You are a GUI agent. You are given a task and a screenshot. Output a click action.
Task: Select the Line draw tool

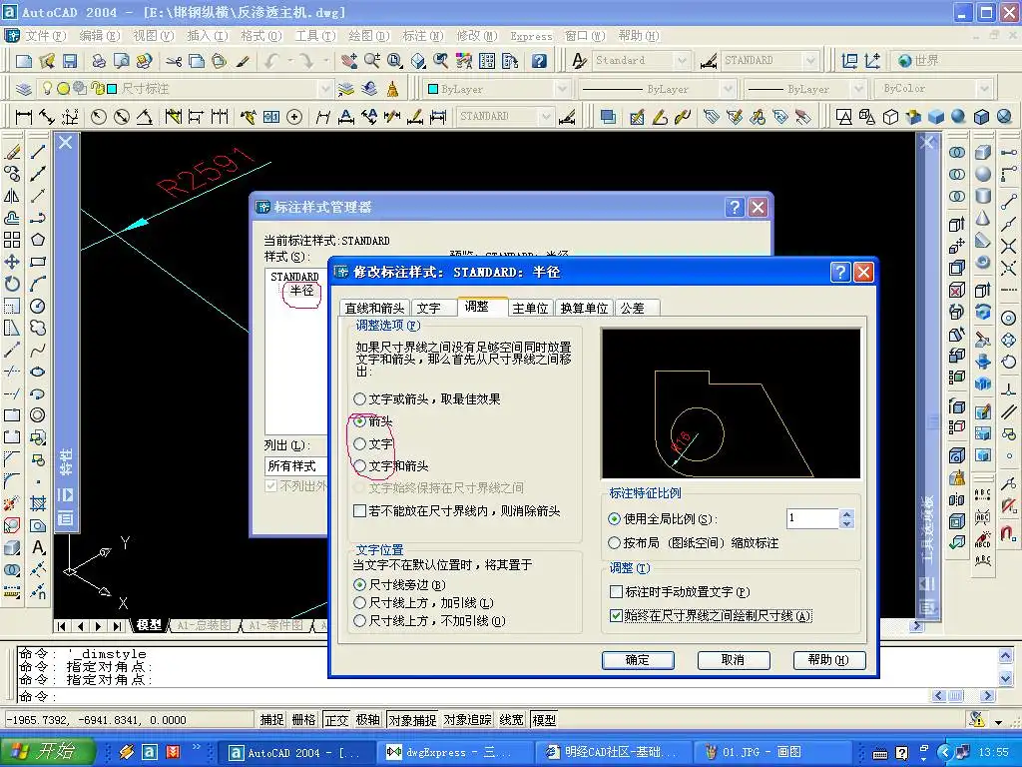click(38, 152)
